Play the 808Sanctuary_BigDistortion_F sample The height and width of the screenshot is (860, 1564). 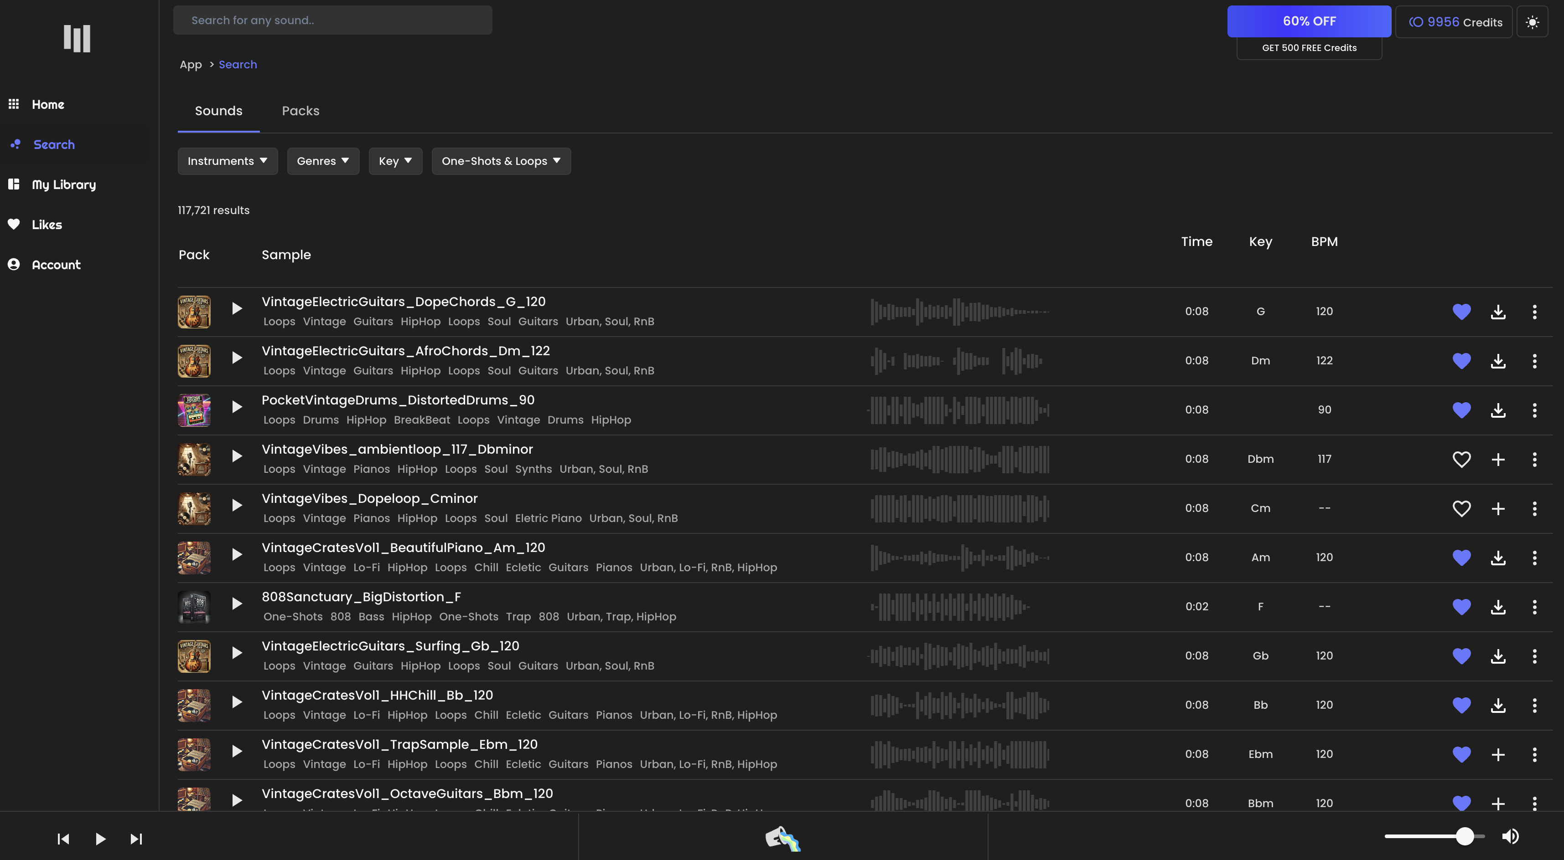point(237,604)
